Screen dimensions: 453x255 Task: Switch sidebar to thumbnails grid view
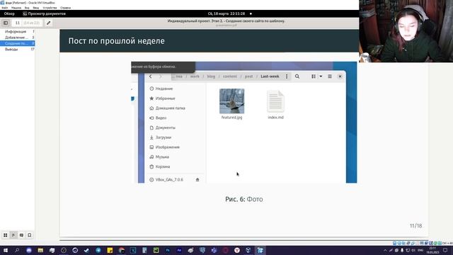click(x=6, y=235)
